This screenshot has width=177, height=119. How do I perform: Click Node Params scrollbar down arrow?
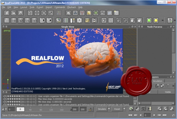coord(173,73)
